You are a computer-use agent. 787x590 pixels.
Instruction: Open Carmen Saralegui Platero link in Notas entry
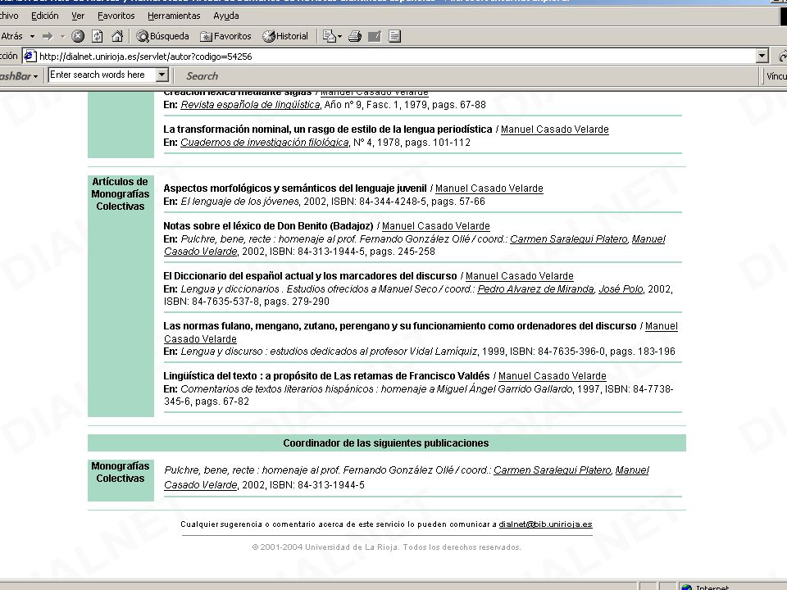(569, 239)
